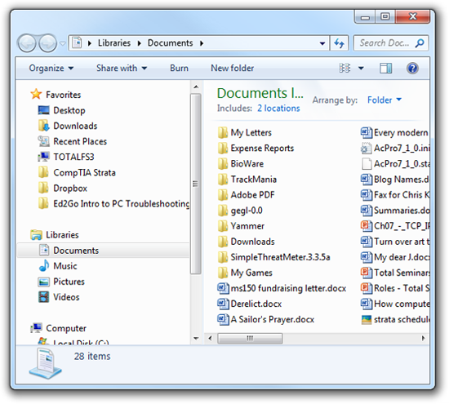Click the Music library note icon
The image size is (449, 404).
43,266
